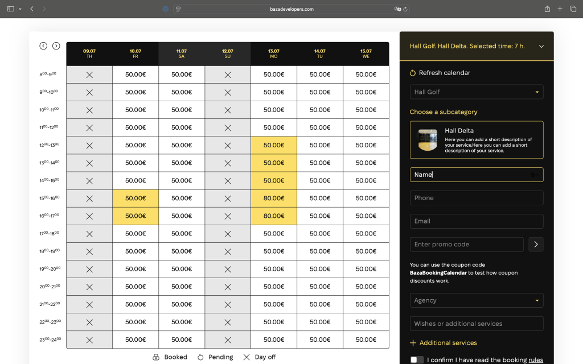This screenshot has height=364, width=583.
Task: Select Saturday 20-21 slot 50.00€
Action: [x=182, y=287]
